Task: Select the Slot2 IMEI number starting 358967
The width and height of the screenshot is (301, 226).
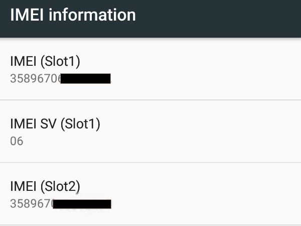Action: (x=31, y=204)
